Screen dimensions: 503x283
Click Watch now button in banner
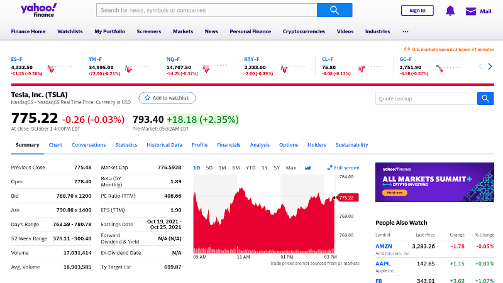pyautogui.click(x=395, y=193)
